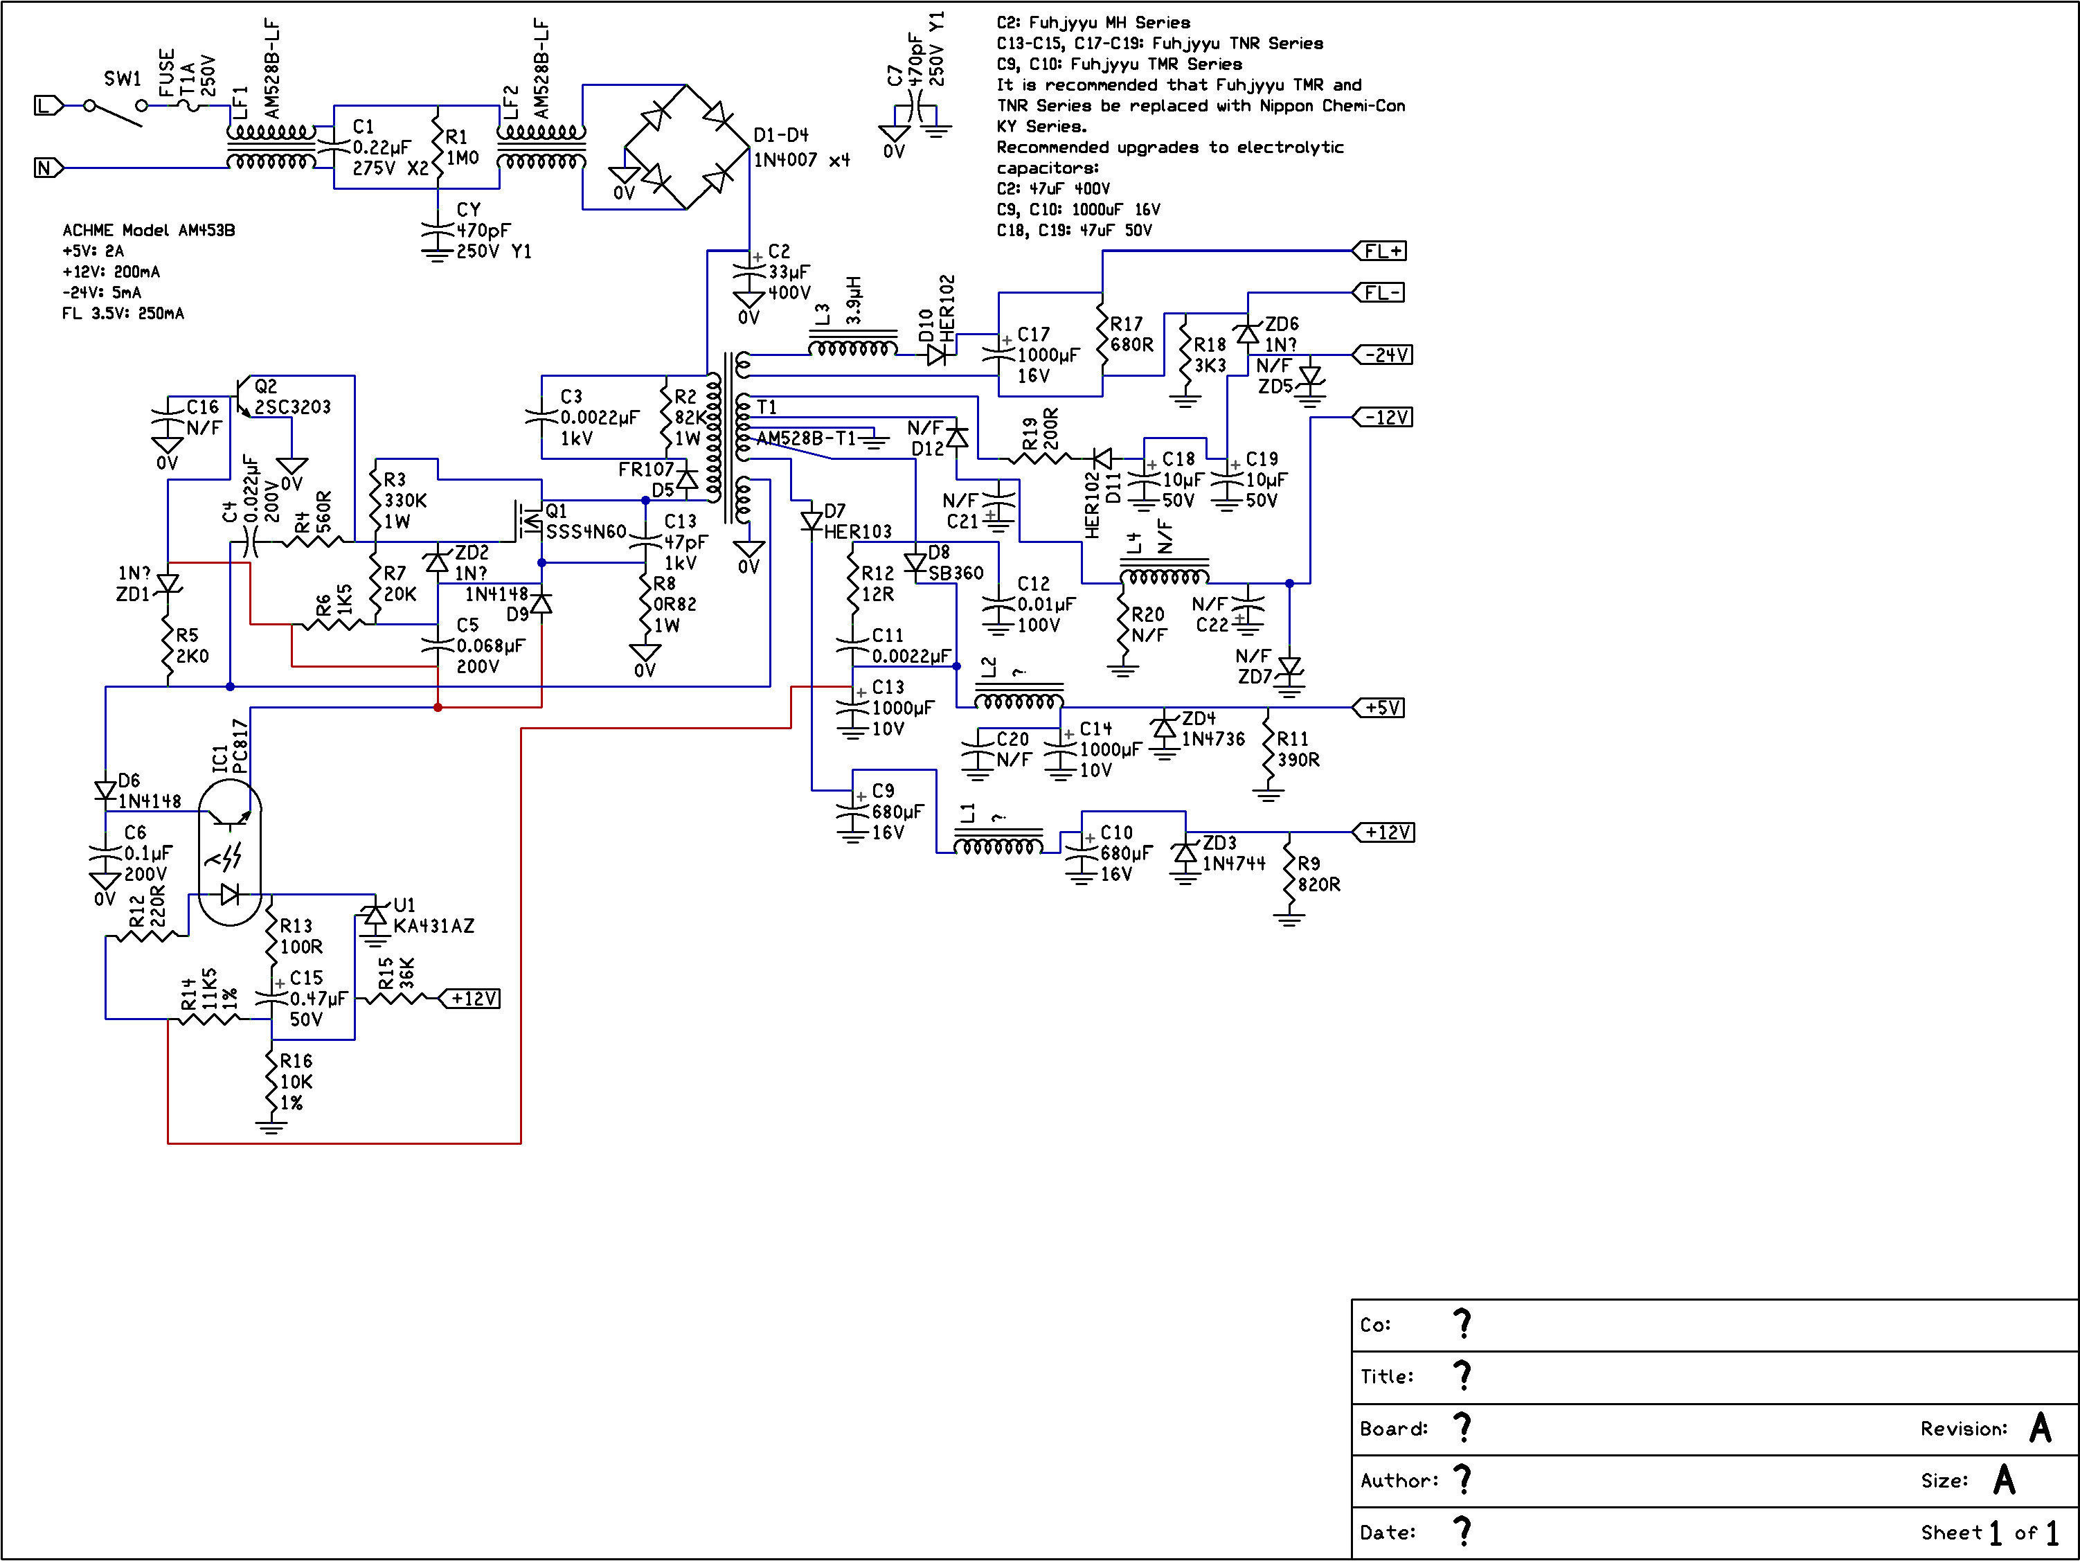The height and width of the screenshot is (1561, 2080).
Task: Click the FUSE T1A 250V label
Action: click(x=187, y=74)
